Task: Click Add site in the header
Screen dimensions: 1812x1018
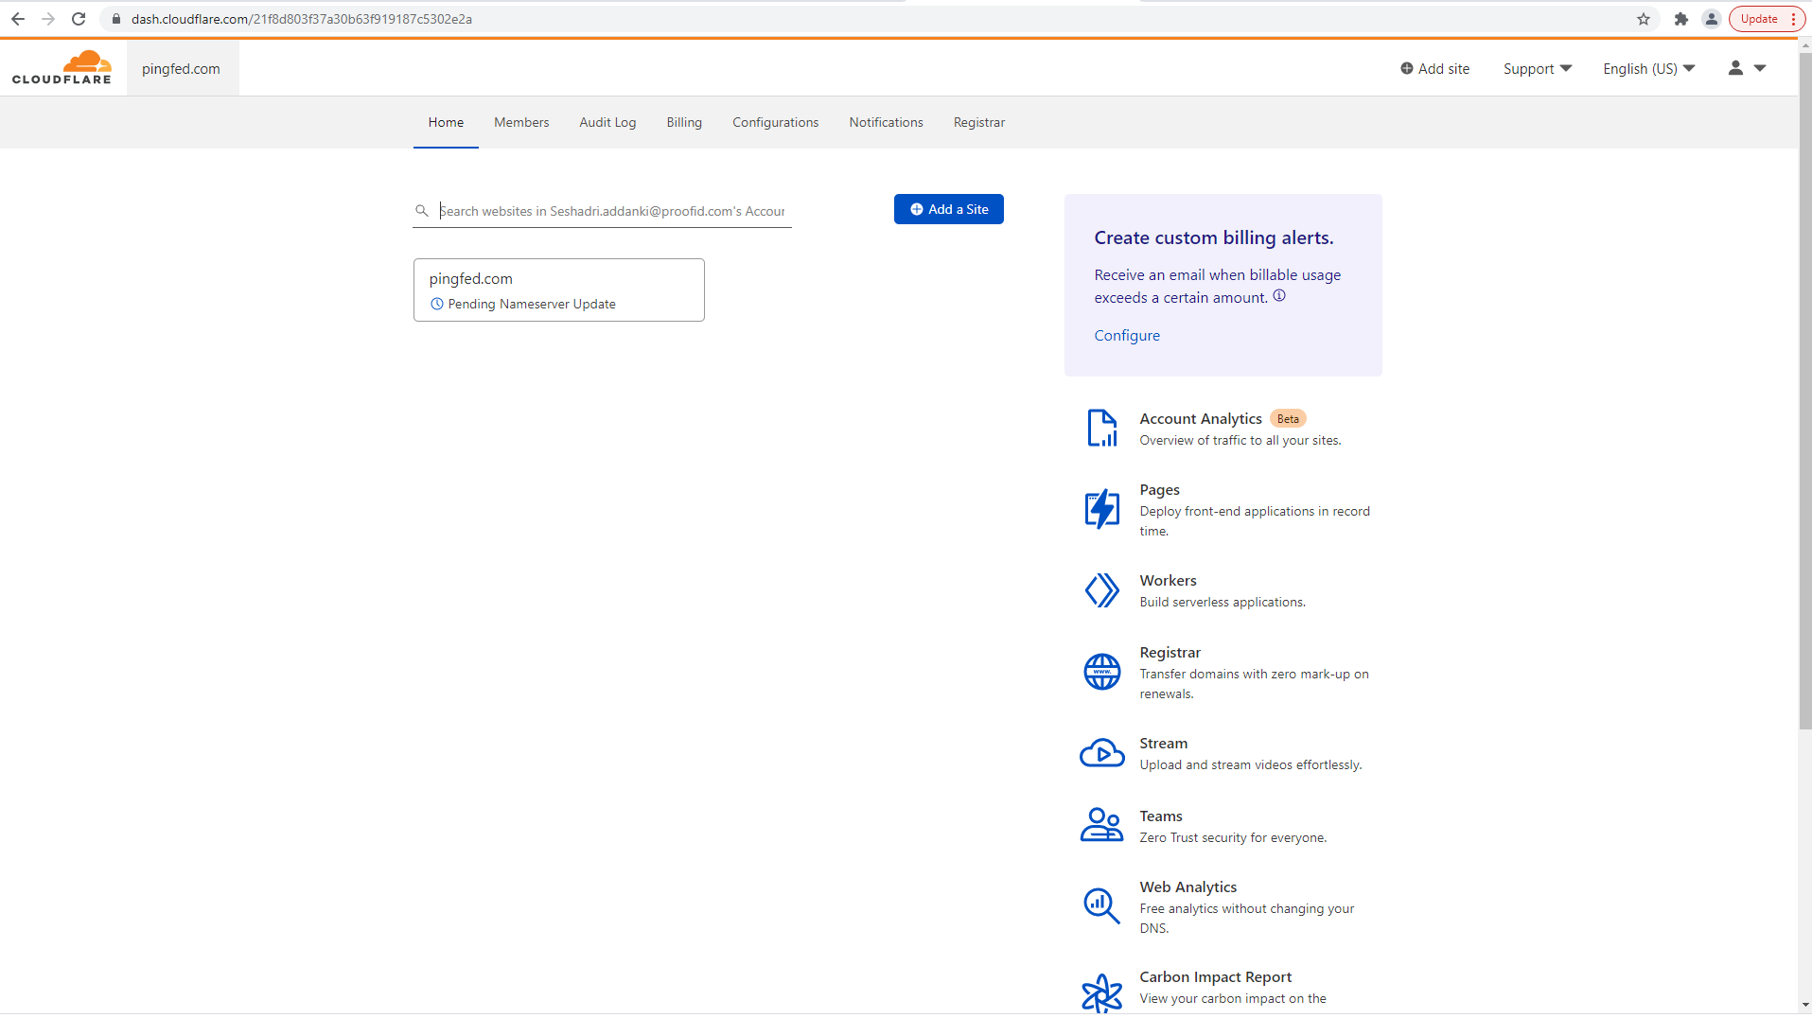Action: click(x=1434, y=68)
